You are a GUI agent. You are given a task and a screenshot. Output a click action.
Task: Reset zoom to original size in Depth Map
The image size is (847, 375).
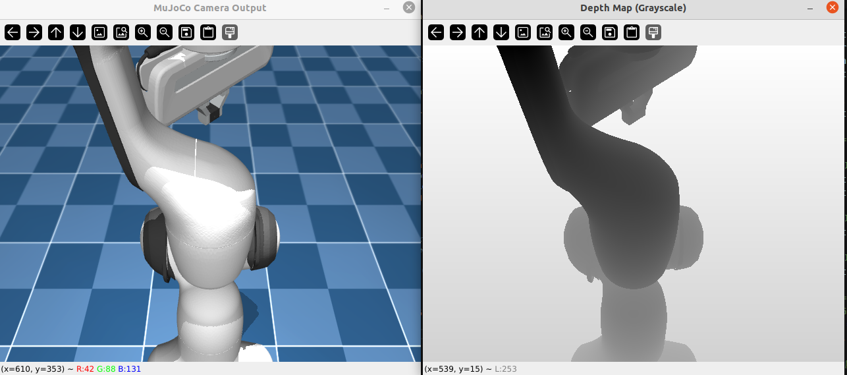[523, 32]
